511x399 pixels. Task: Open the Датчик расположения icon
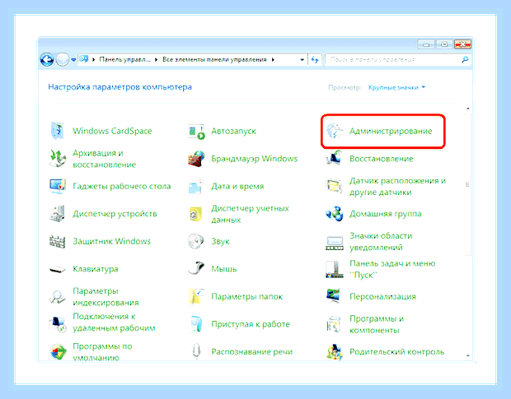tap(335, 186)
